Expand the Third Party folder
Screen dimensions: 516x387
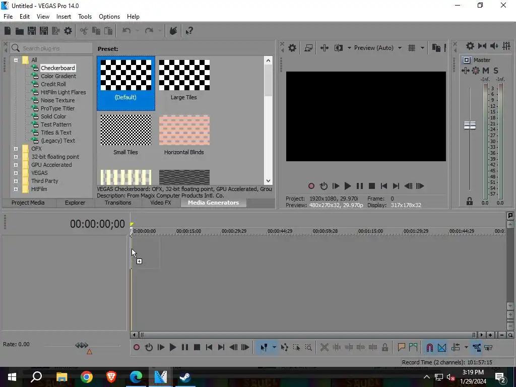point(16,181)
